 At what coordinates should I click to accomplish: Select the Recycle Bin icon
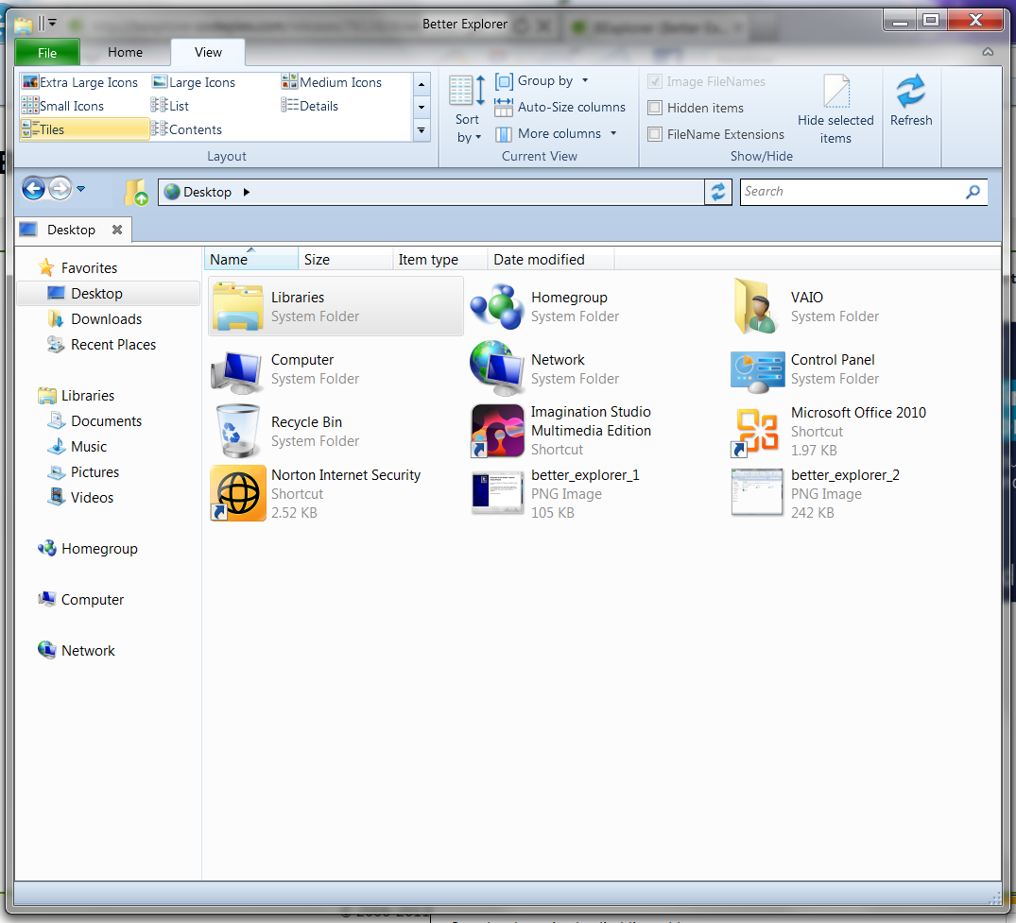coord(237,431)
